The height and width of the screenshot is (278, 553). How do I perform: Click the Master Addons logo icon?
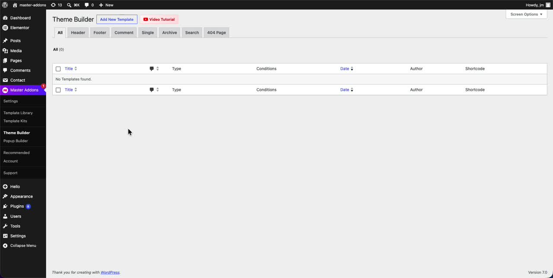(x=5, y=90)
